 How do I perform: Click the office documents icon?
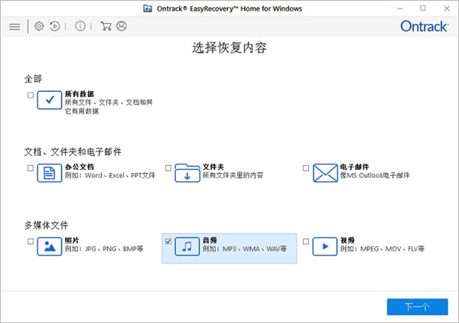50,173
